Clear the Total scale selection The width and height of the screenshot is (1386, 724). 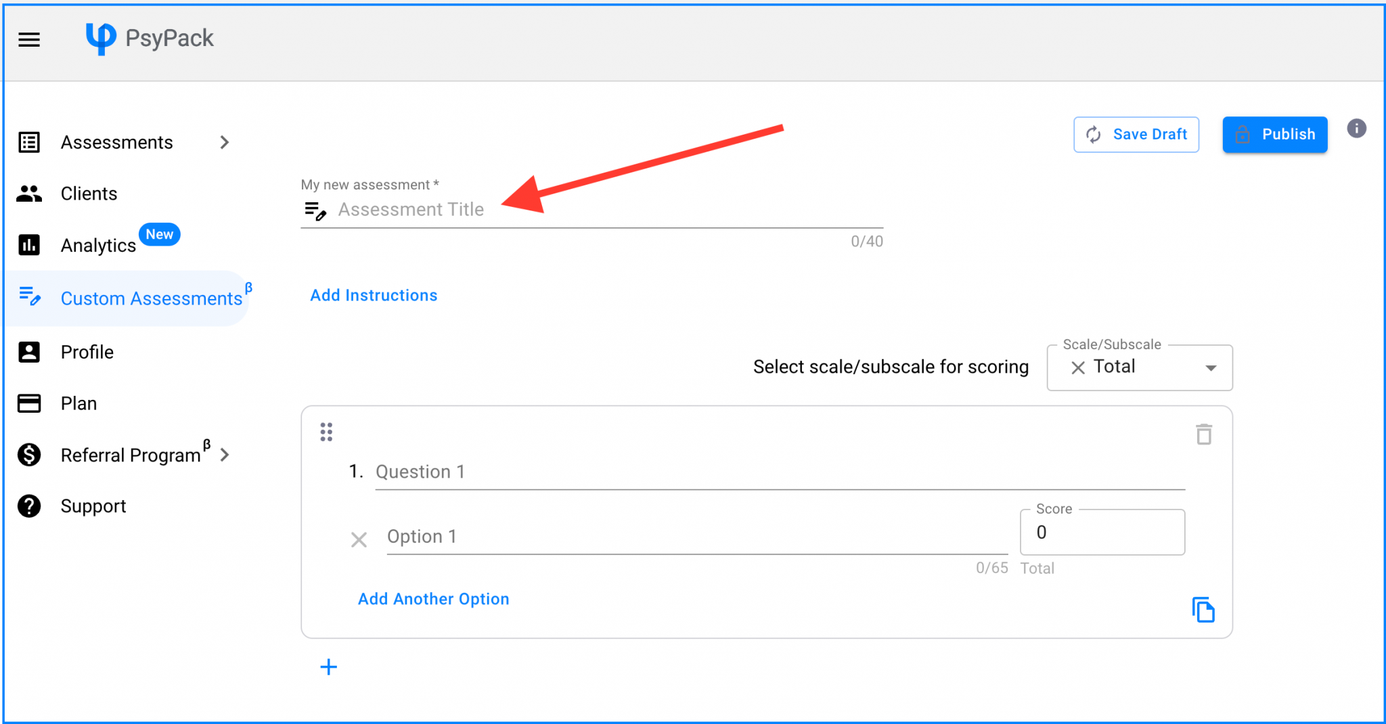click(x=1078, y=367)
